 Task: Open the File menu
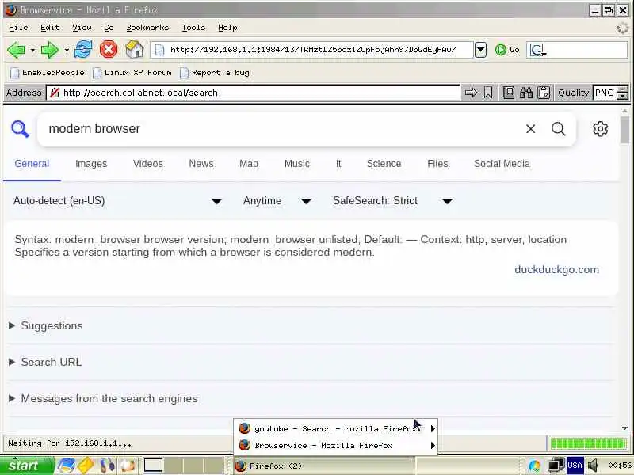(18, 28)
